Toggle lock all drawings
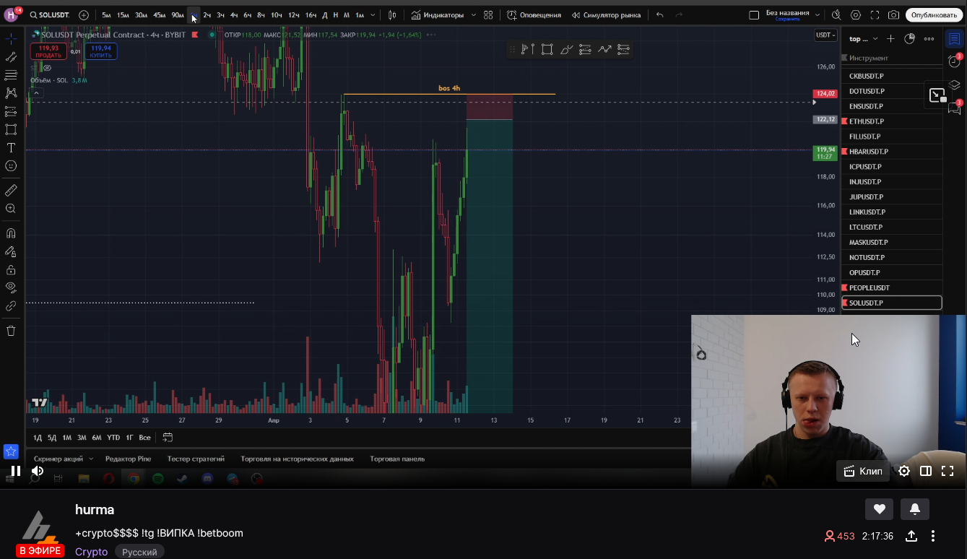967x559 pixels. [x=11, y=269]
